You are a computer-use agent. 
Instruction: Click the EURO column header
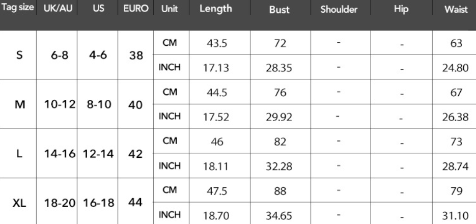pyautogui.click(x=136, y=8)
